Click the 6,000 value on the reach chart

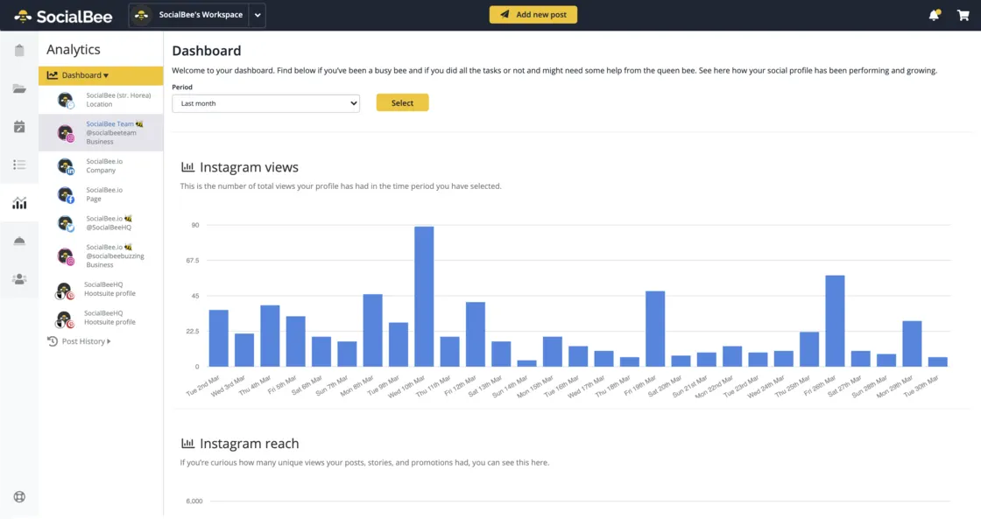click(194, 501)
